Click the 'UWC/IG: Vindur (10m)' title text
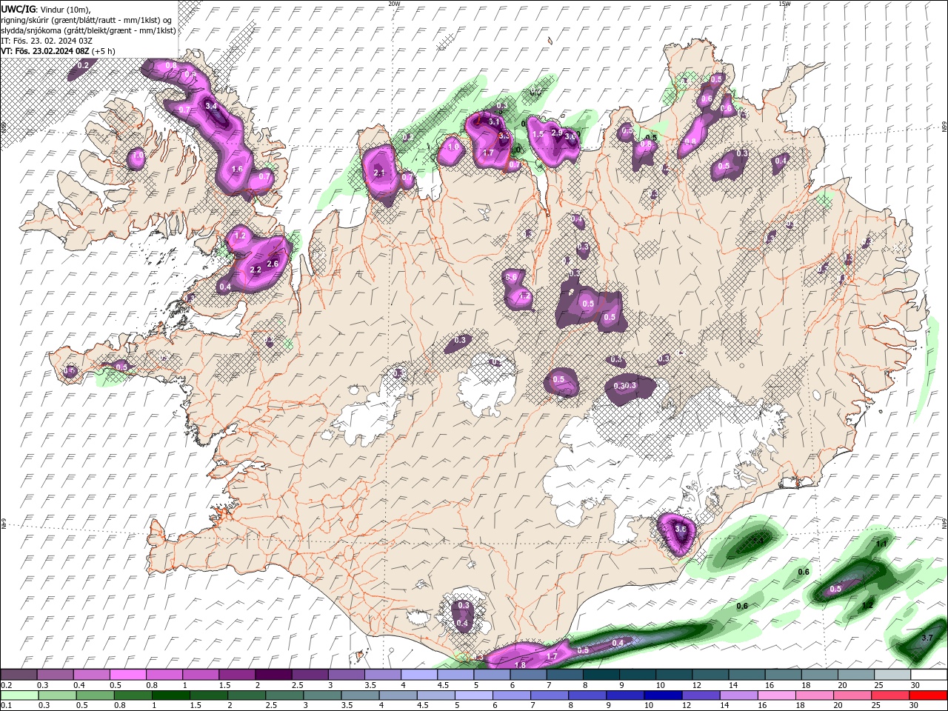 coord(47,9)
